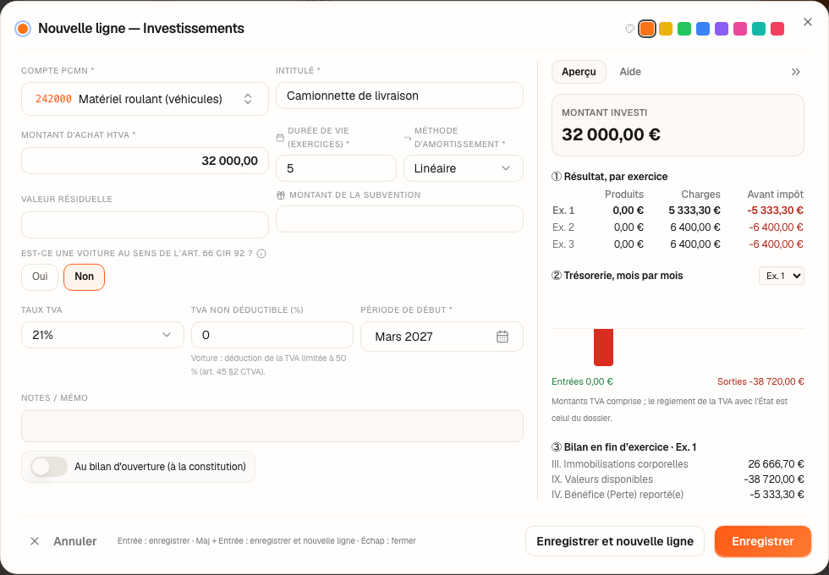The height and width of the screenshot is (575, 829).
Task: Click the palette icon beside color swatches
Action: tap(629, 29)
